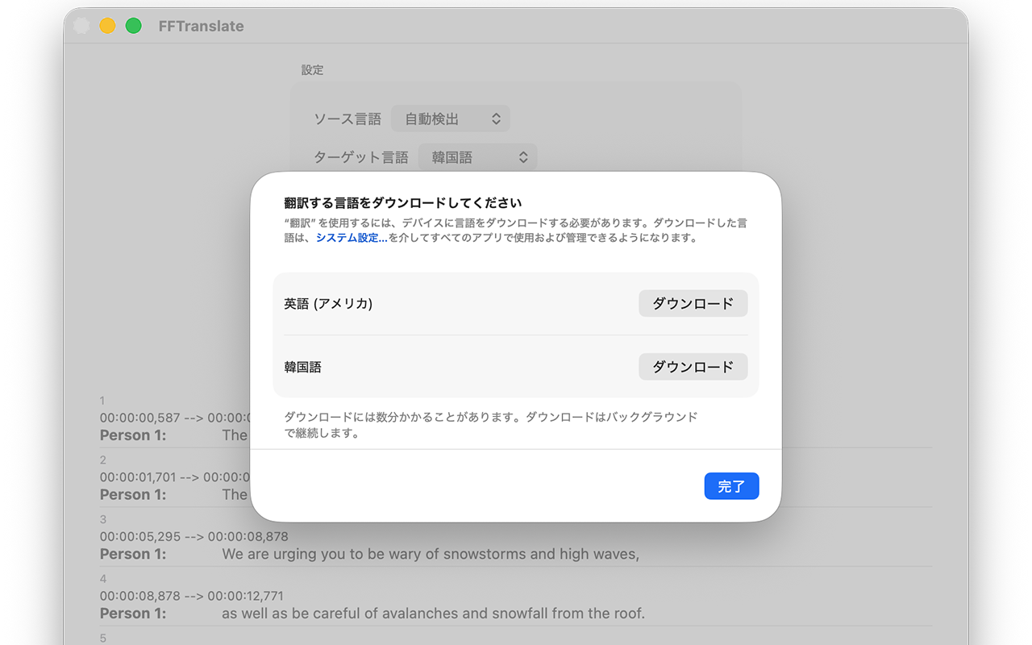Click the 英語 (アメリカ) row label
This screenshot has width=1032, height=645.
[x=328, y=304]
